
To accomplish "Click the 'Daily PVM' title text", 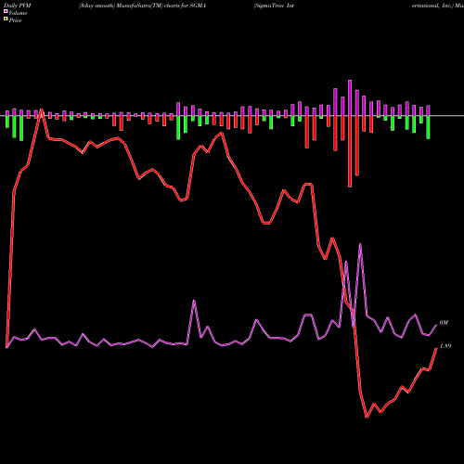I will coord(18,6).
